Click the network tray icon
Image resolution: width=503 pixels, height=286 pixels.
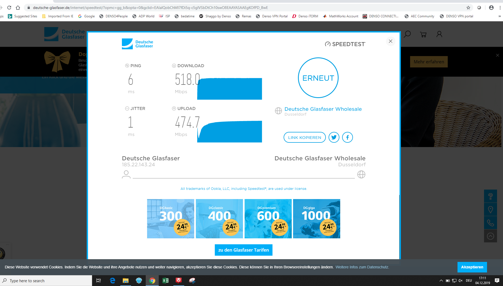click(454, 281)
